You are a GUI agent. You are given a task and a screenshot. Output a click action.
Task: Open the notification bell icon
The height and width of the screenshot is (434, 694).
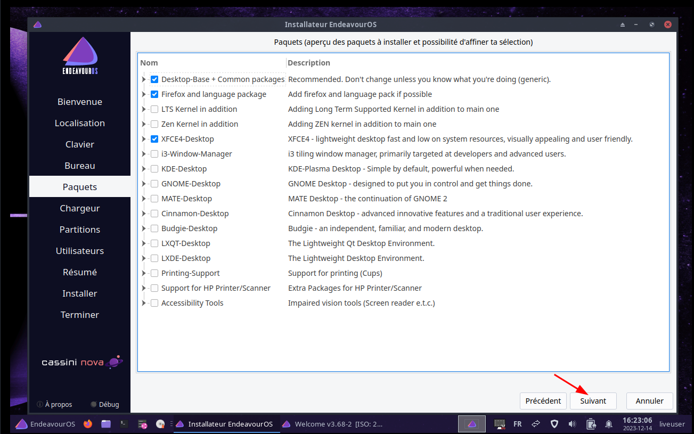point(609,424)
